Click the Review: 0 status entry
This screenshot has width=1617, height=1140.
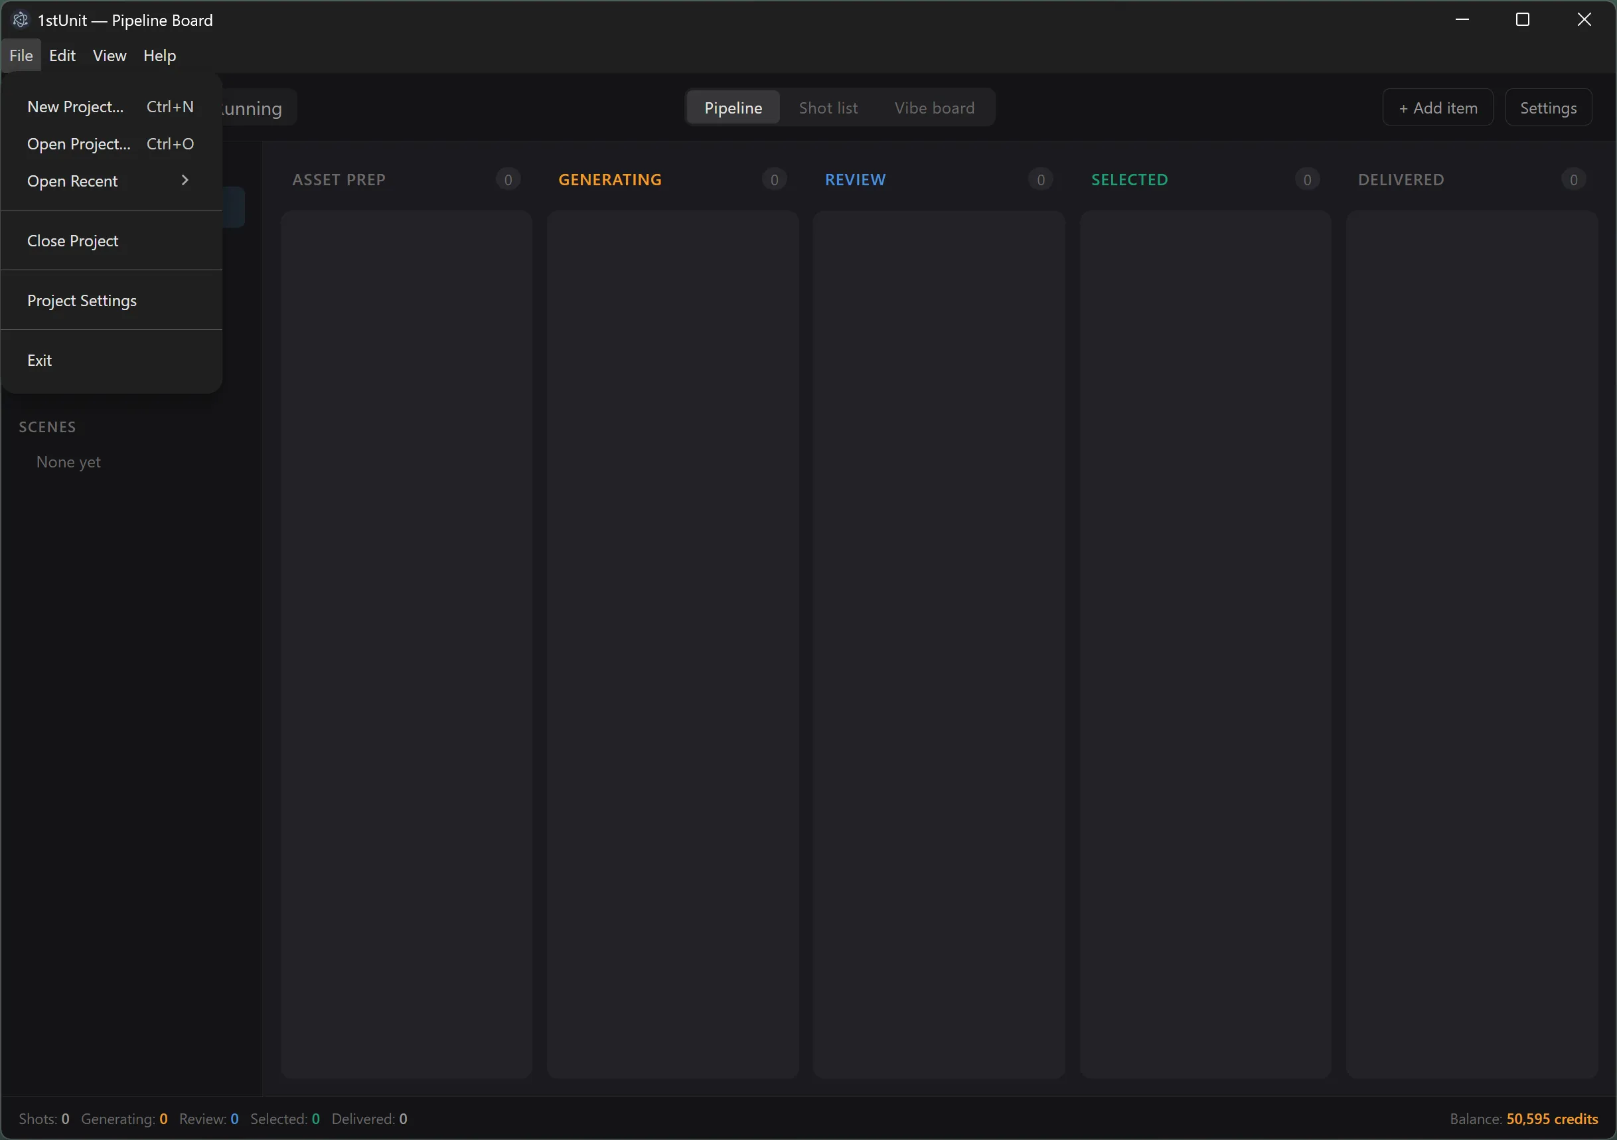[x=208, y=1119]
